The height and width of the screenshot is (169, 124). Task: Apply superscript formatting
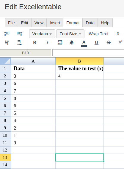pyautogui.click(x=120, y=42)
